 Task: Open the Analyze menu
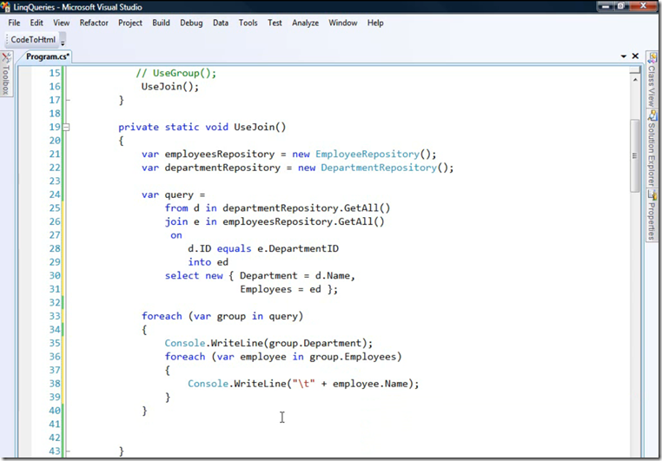click(x=305, y=23)
